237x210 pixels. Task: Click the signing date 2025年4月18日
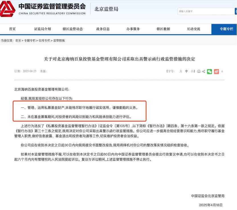coord(211,205)
